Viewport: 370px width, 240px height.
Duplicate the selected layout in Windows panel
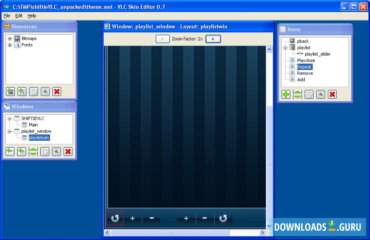45,152
